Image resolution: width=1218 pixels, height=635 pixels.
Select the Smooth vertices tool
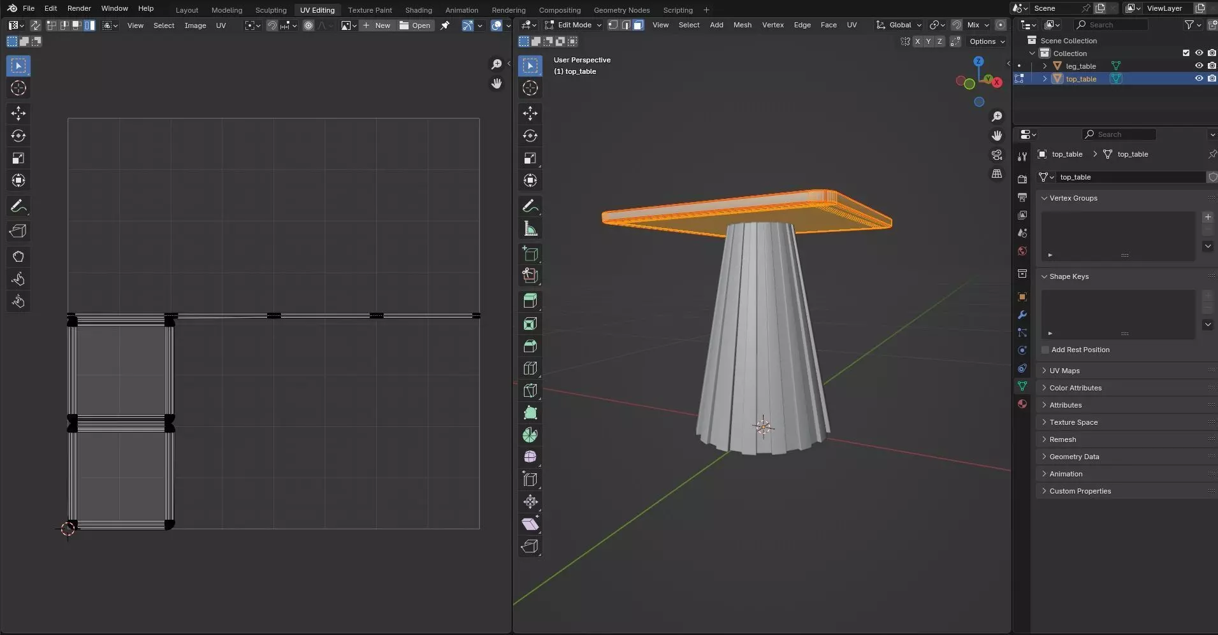[530, 457]
